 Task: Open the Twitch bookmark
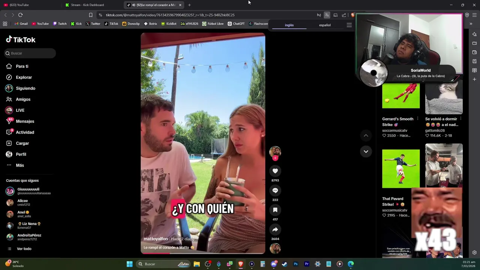pos(60,24)
